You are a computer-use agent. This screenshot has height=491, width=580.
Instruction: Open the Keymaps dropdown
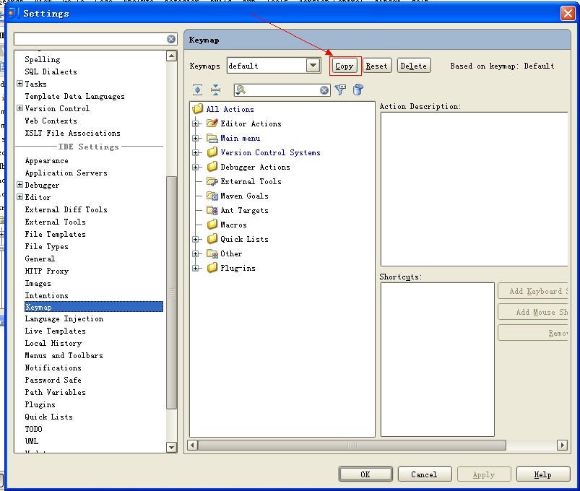click(x=313, y=66)
